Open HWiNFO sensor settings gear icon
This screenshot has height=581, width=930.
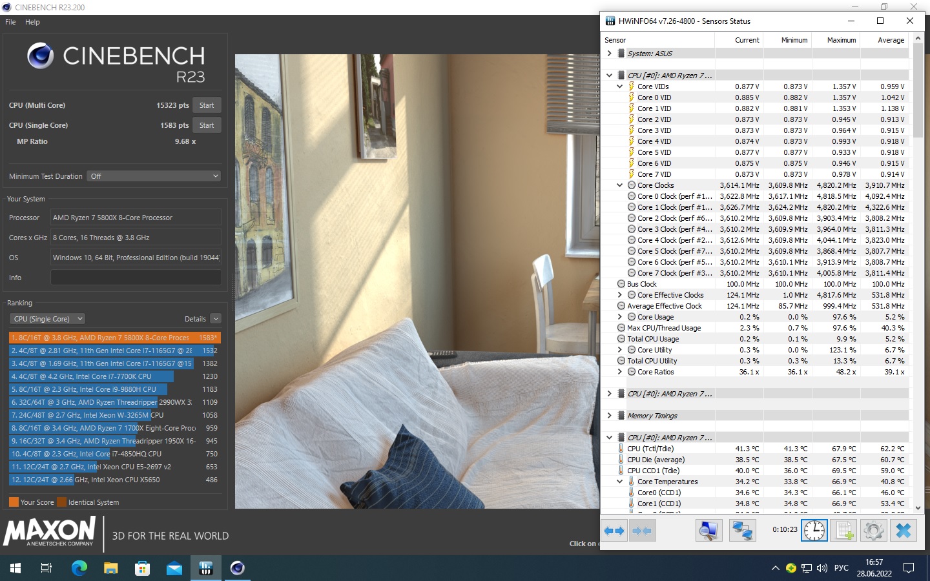(x=873, y=531)
